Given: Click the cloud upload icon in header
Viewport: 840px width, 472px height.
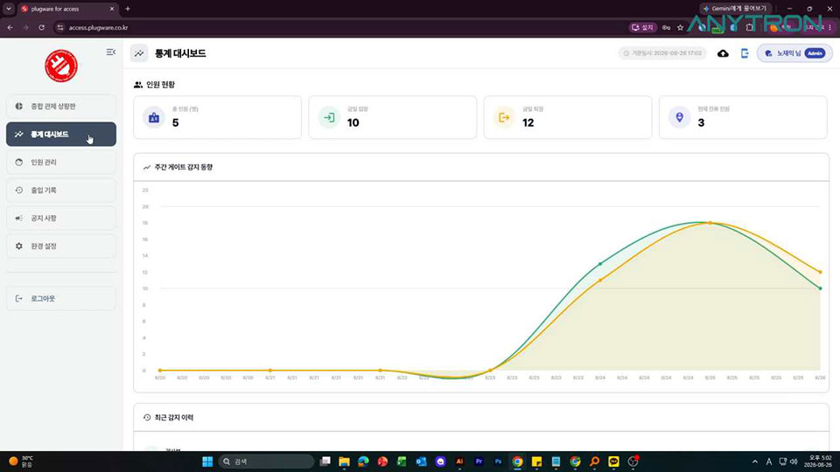Looking at the screenshot, I should (723, 53).
